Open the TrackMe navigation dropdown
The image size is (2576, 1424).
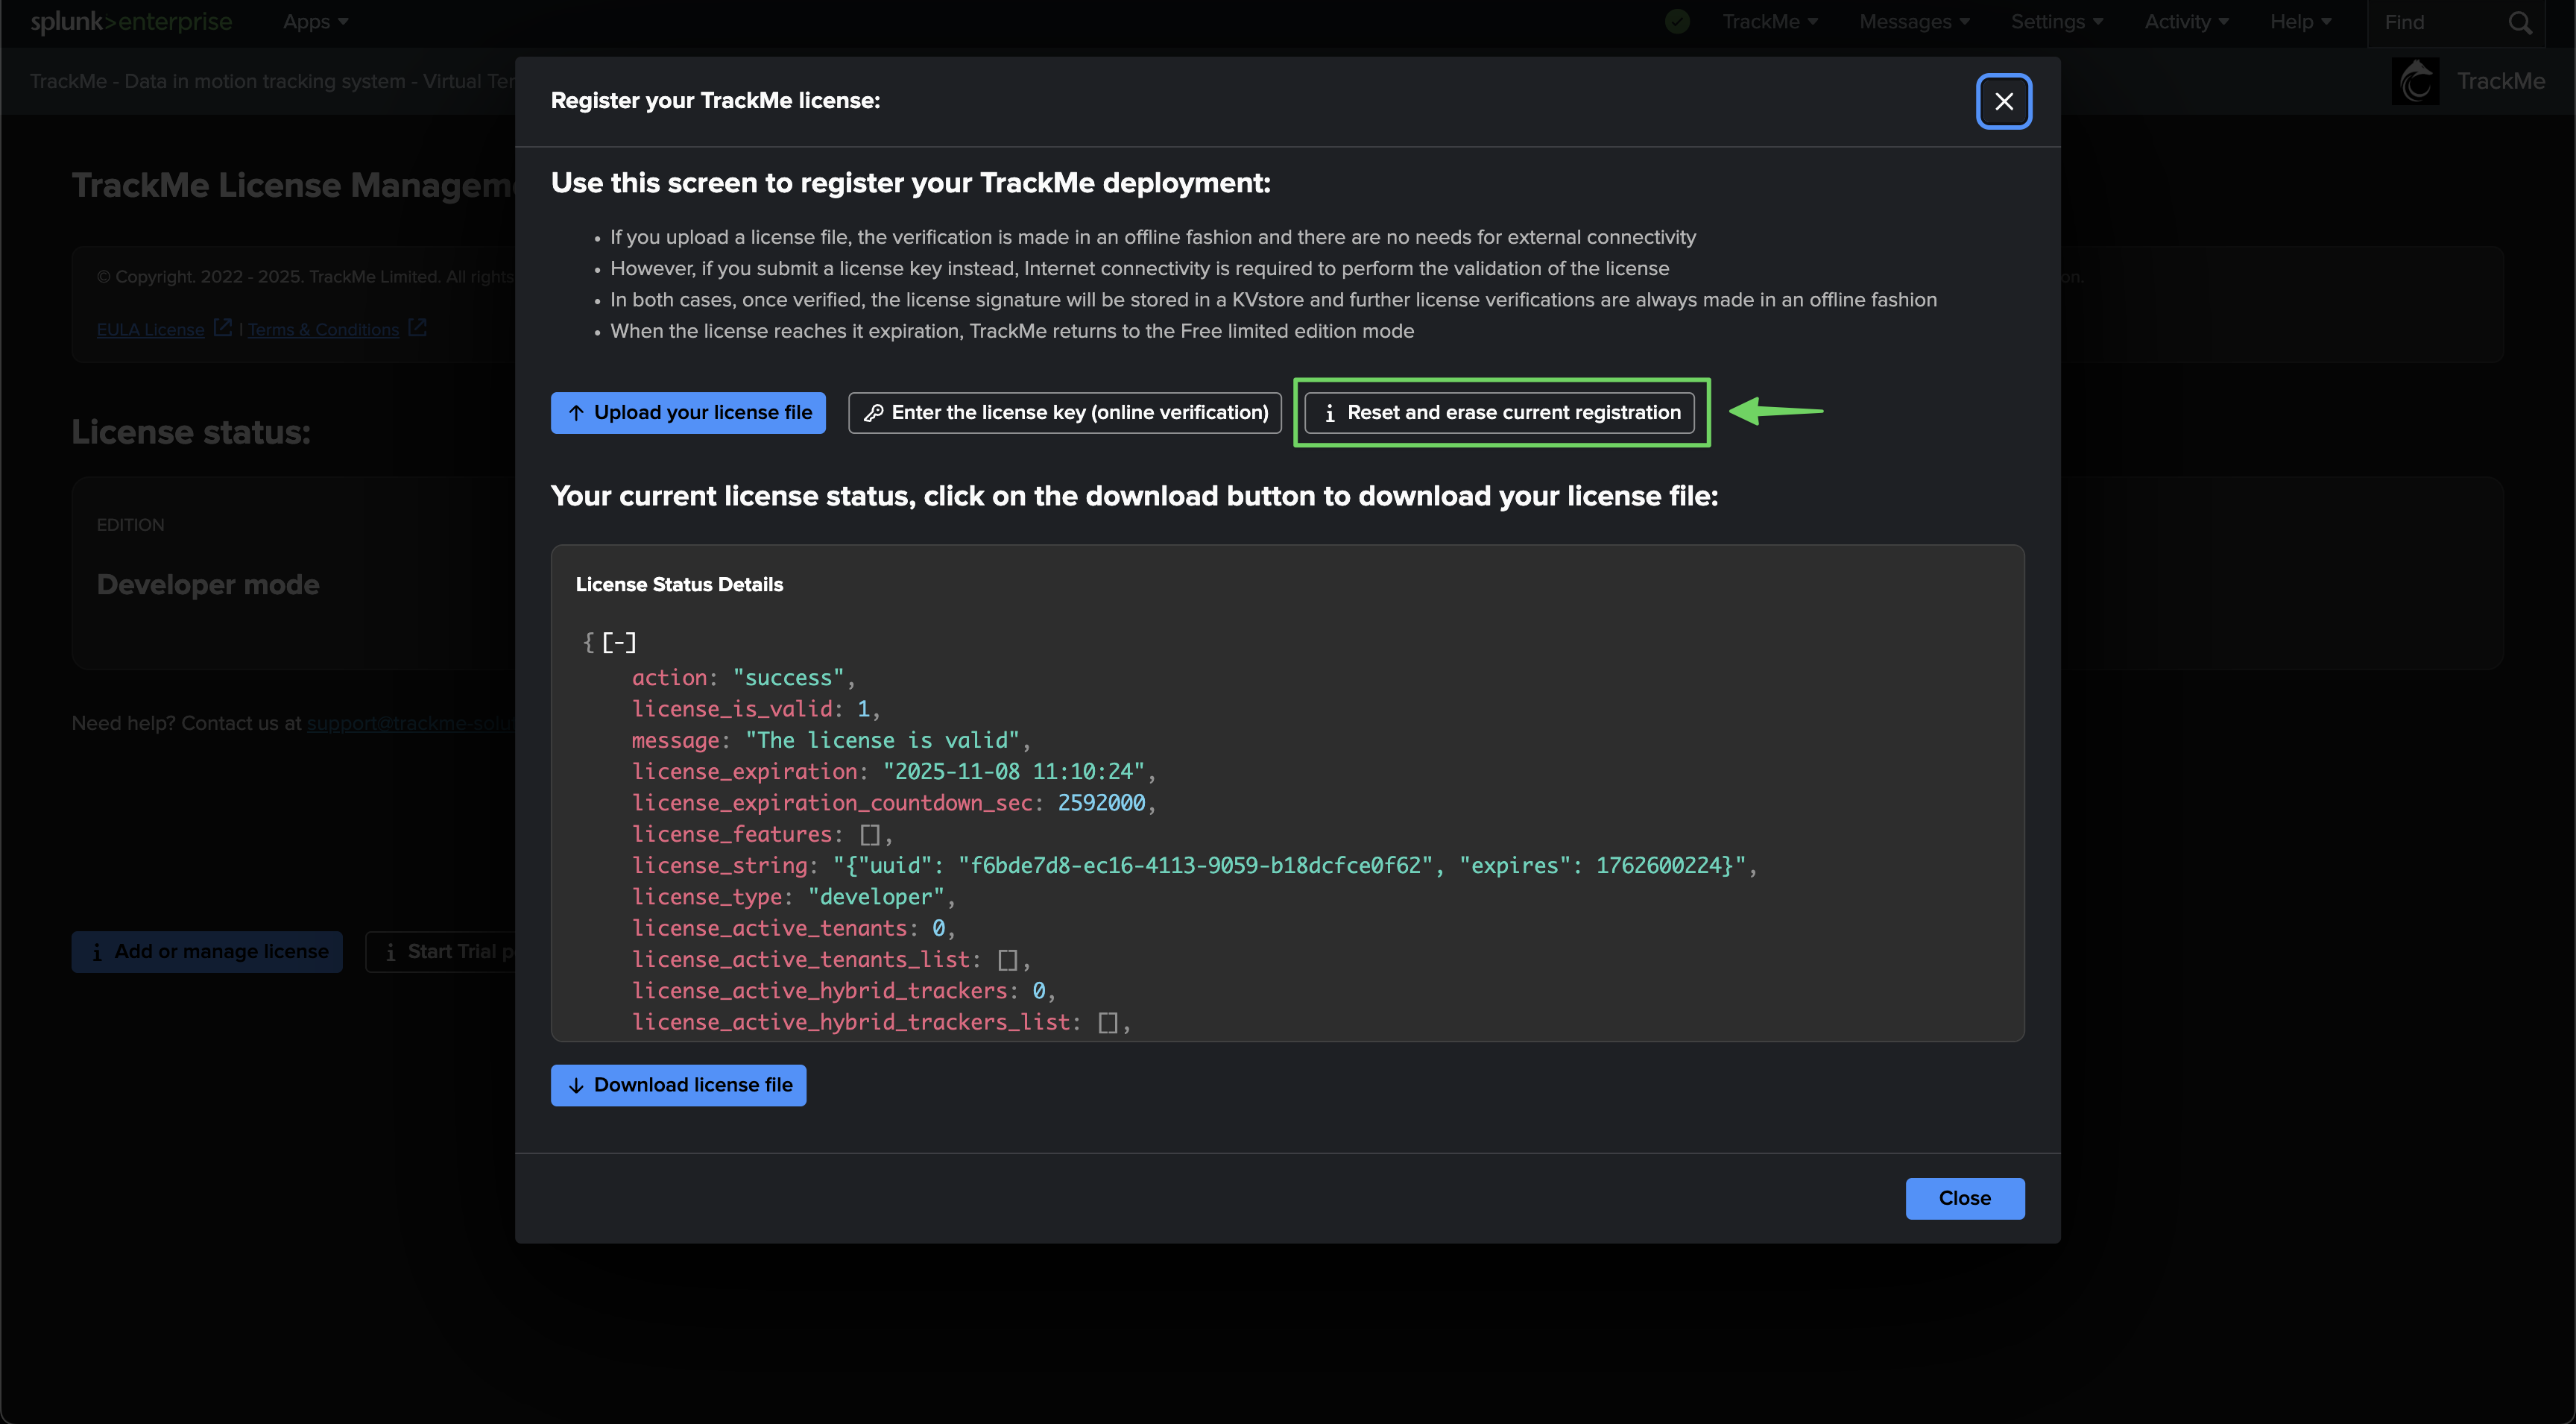pos(1769,22)
